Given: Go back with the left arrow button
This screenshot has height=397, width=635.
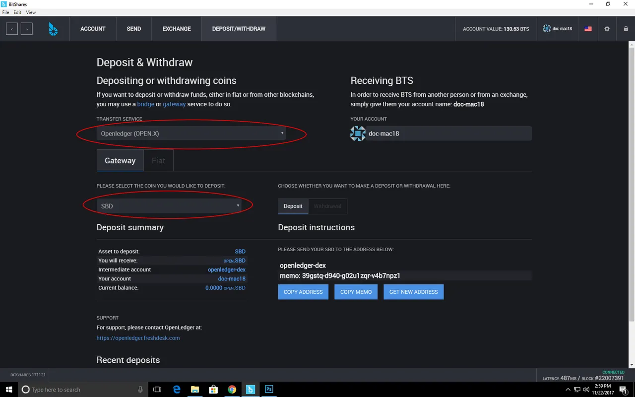Looking at the screenshot, I should [12, 29].
